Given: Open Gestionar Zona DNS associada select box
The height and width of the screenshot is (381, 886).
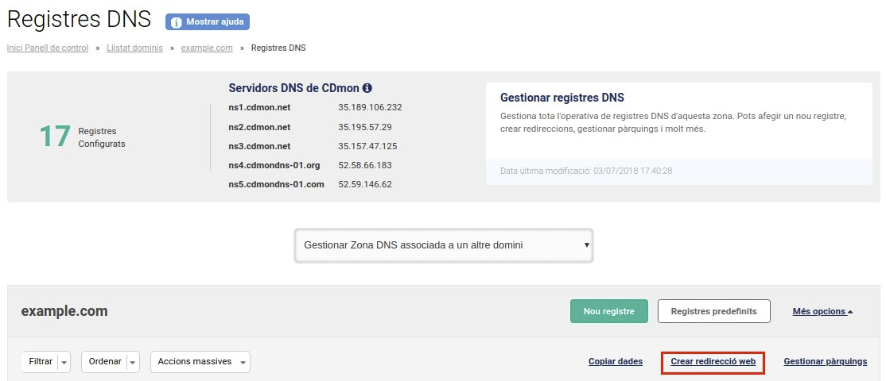Looking at the screenshot, I should (444, 245).
